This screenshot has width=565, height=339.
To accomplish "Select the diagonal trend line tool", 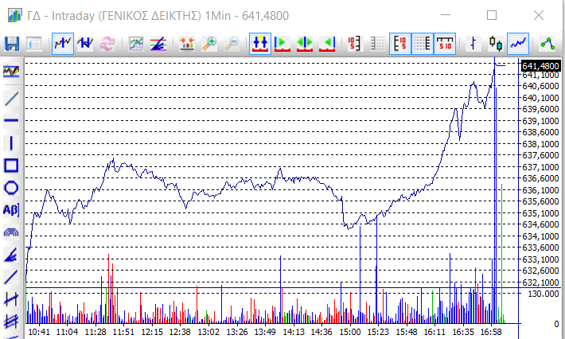I will pyautogui.click(x=11, y=99).
